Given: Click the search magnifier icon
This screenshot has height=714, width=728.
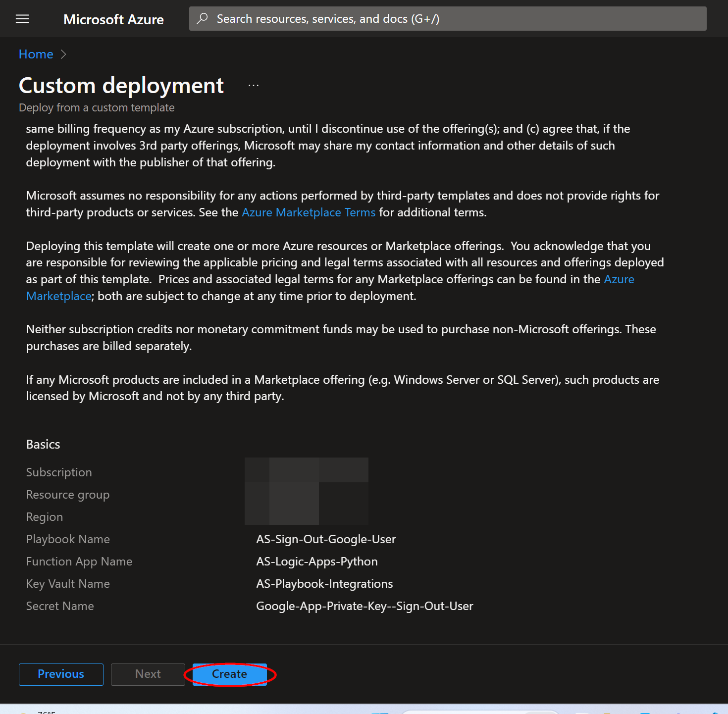Looking at the screenshot, I should (x=202, y=19).
